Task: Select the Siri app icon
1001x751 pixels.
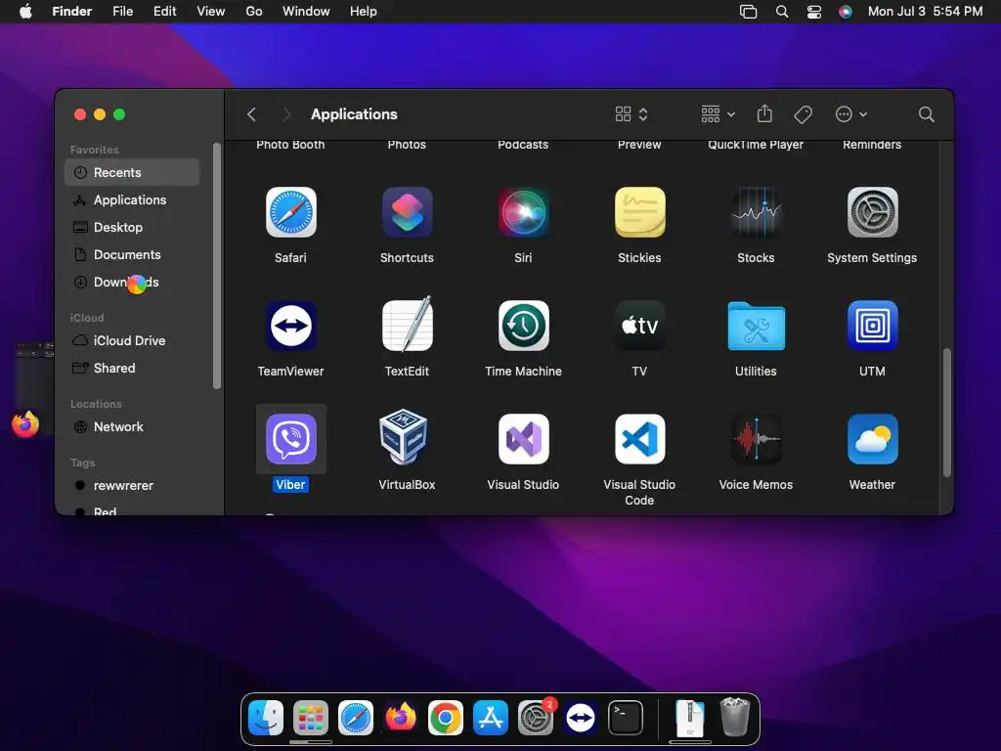Action: tap(523, 212)
